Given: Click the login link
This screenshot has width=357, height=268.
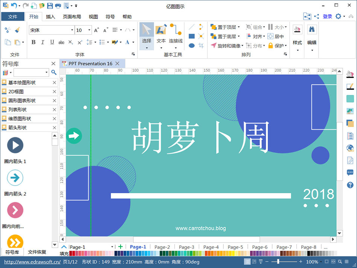Looking at the screenshot, I should point(327,17).
